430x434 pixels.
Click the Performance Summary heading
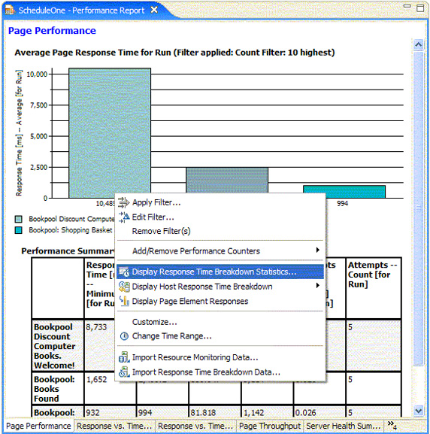[68, 251]
